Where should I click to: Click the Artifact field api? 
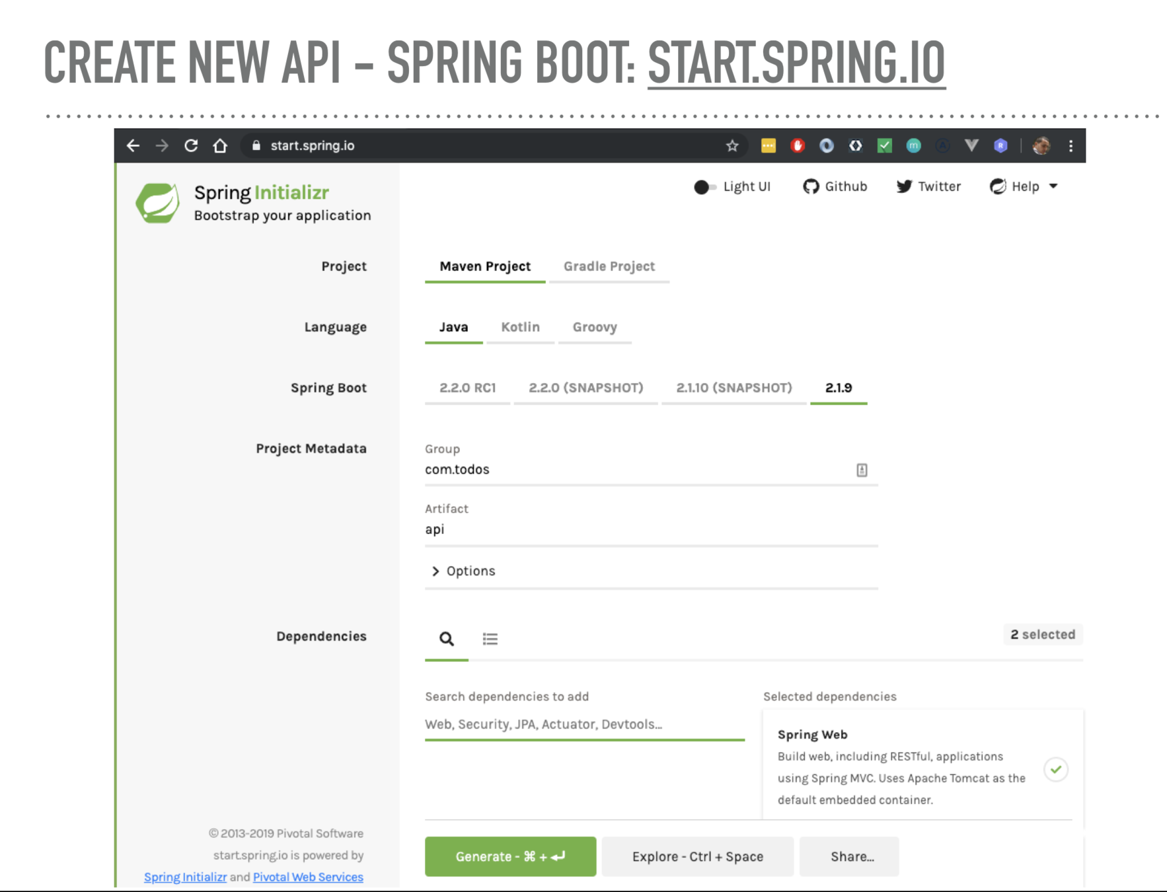tap(651, 529)
